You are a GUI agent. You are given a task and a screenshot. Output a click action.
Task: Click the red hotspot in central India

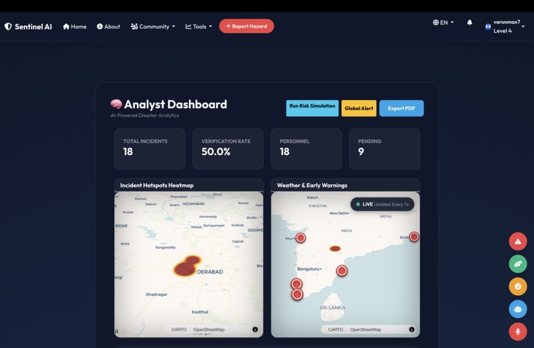click(335, 249)
